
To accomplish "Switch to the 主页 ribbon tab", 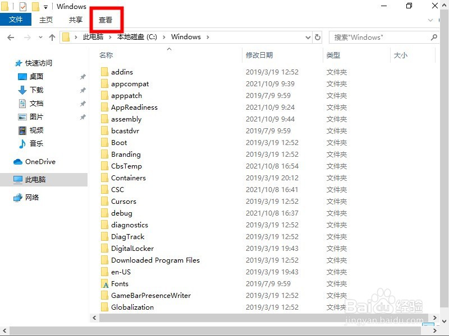I will tap(46, 20).
